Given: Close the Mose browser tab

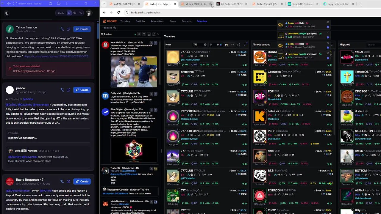Looking at the screenshot, I should [x=210, y=4].
